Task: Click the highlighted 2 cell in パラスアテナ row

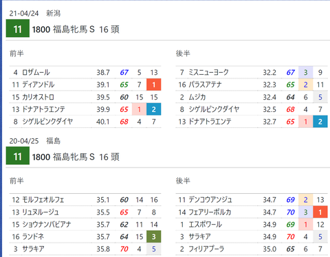Action: click(306, 85)
